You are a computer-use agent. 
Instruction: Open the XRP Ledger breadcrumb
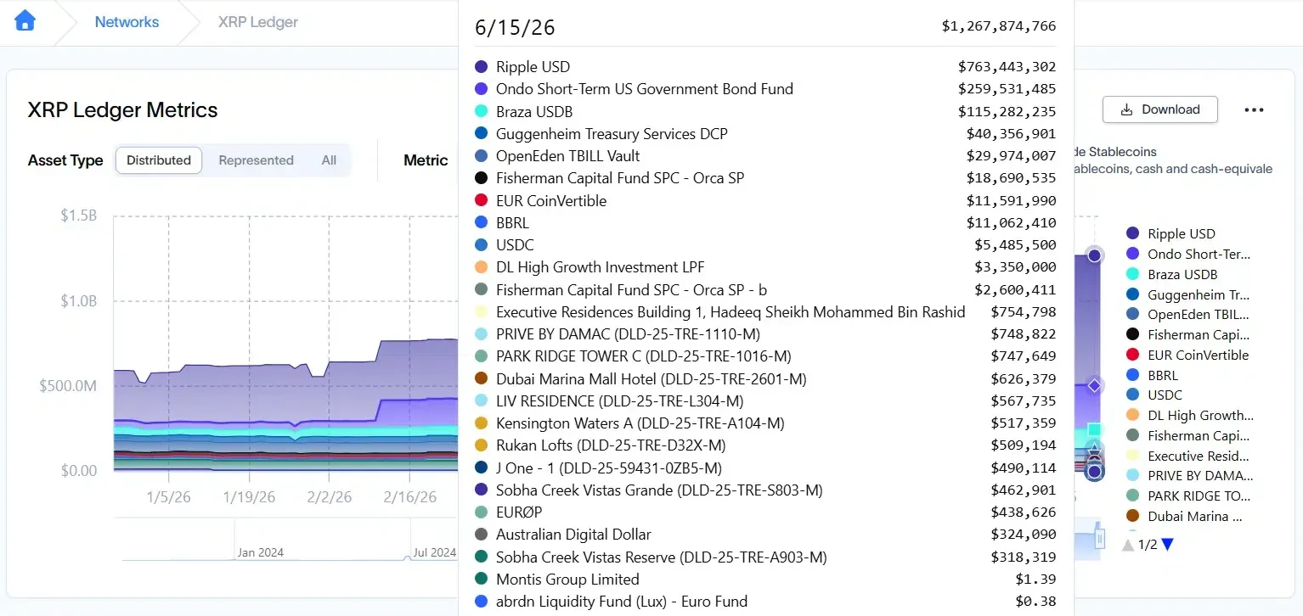(x=258, y=22)
